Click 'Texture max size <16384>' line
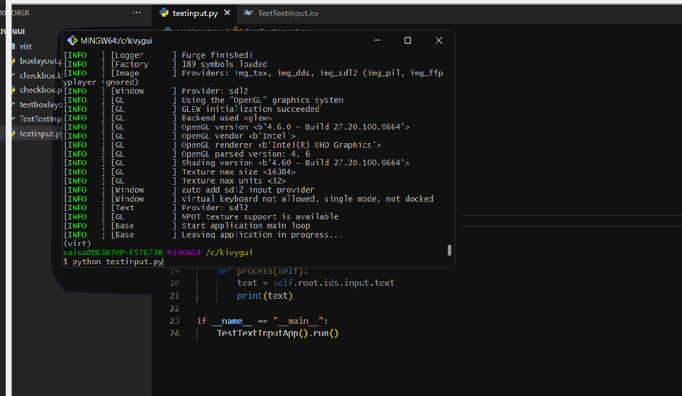This screenshot has width=682, height=396. (x=239, y=172)
